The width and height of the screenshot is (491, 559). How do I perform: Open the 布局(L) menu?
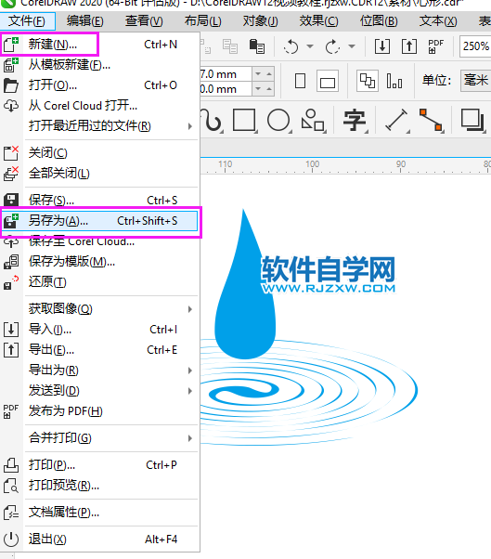202,21
